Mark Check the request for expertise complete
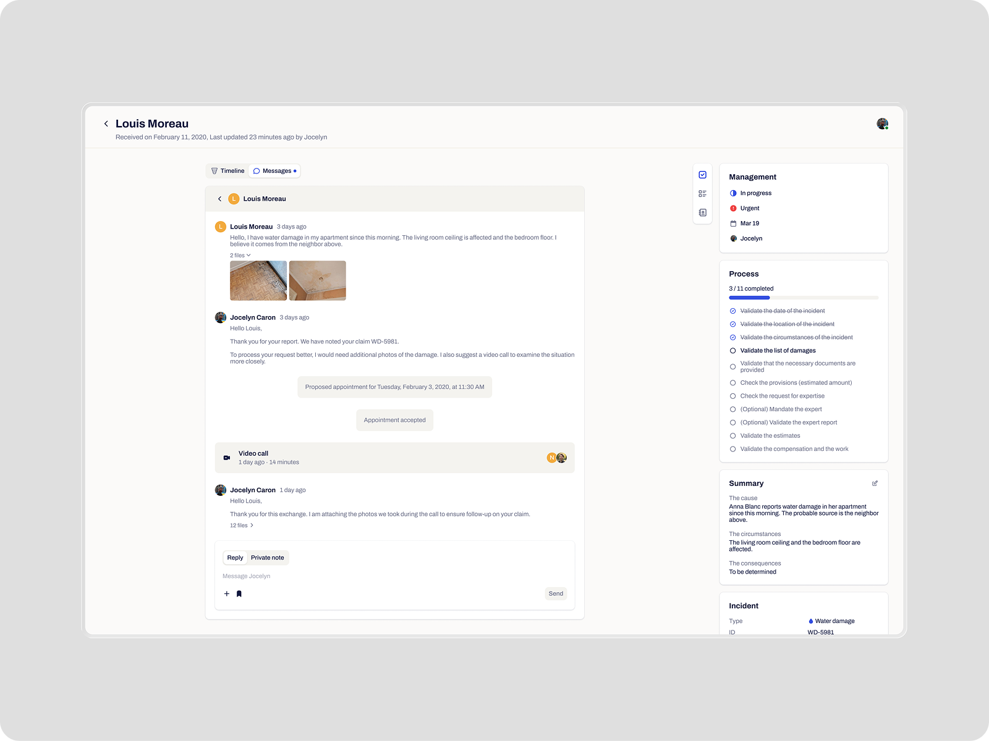 (732, 396)
